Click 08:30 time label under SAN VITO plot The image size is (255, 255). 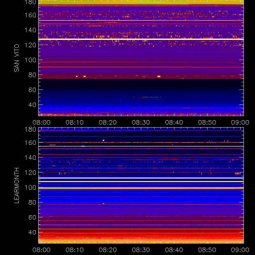[141, 122]
